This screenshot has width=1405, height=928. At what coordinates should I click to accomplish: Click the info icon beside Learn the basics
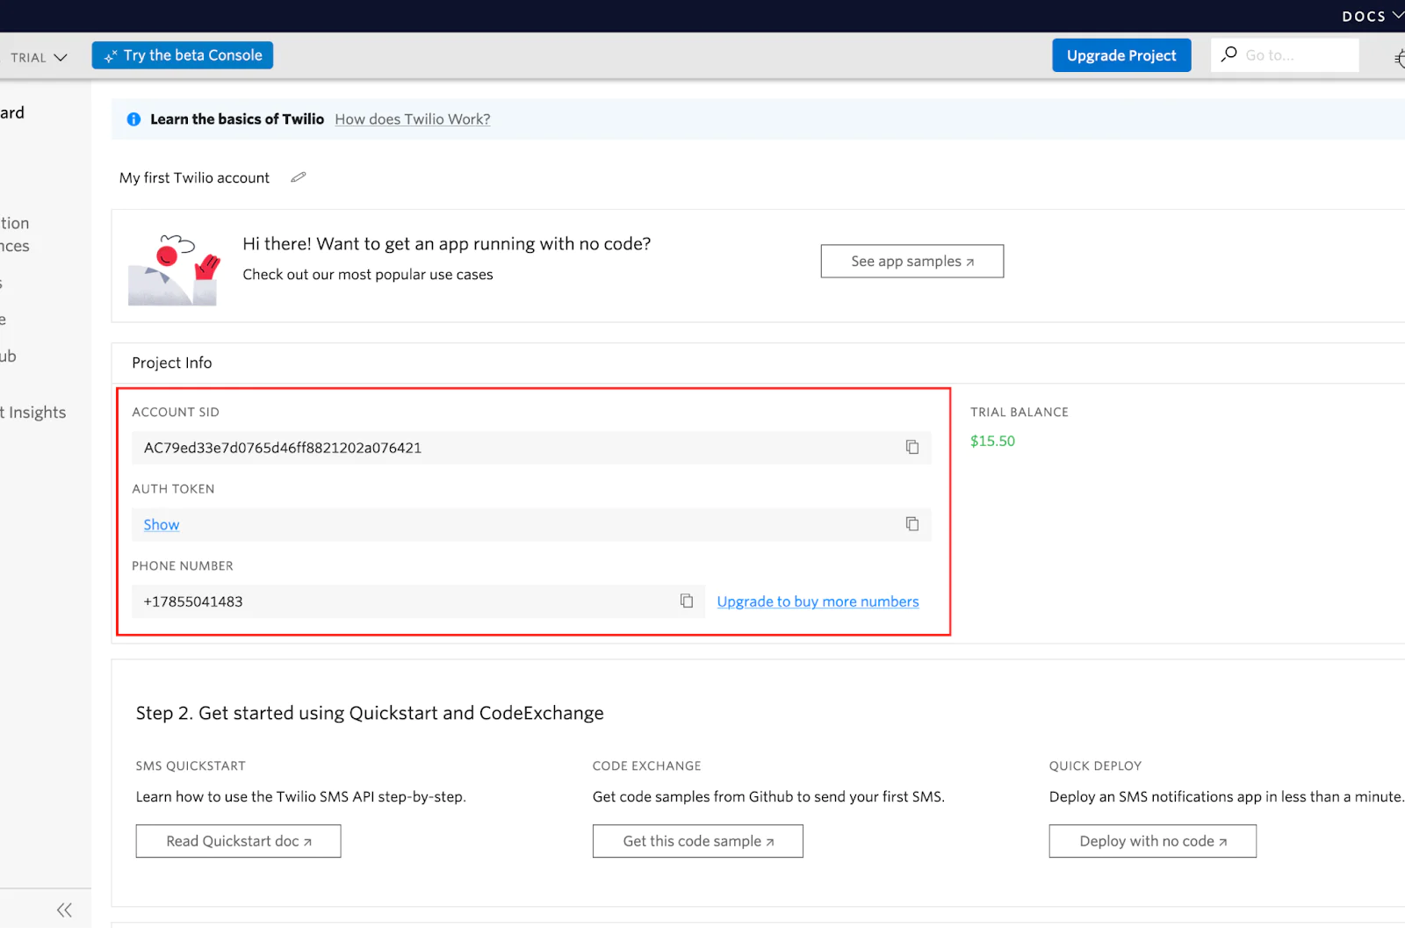[x=133, y=119]
